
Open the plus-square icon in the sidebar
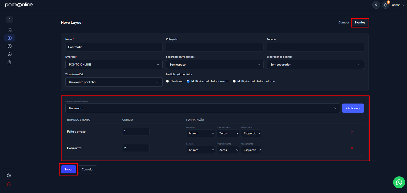coord(9,38)
